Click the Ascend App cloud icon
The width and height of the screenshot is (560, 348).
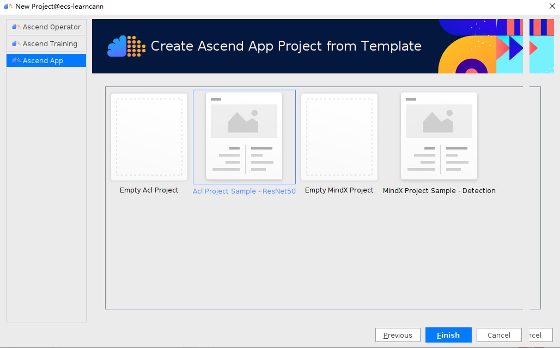(16, 60)
